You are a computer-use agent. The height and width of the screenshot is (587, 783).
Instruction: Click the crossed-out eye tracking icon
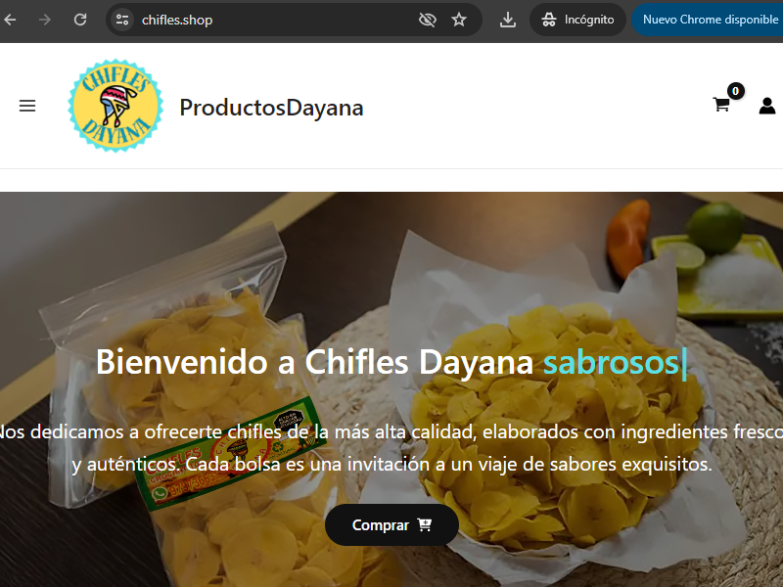(x=428, y=20)
